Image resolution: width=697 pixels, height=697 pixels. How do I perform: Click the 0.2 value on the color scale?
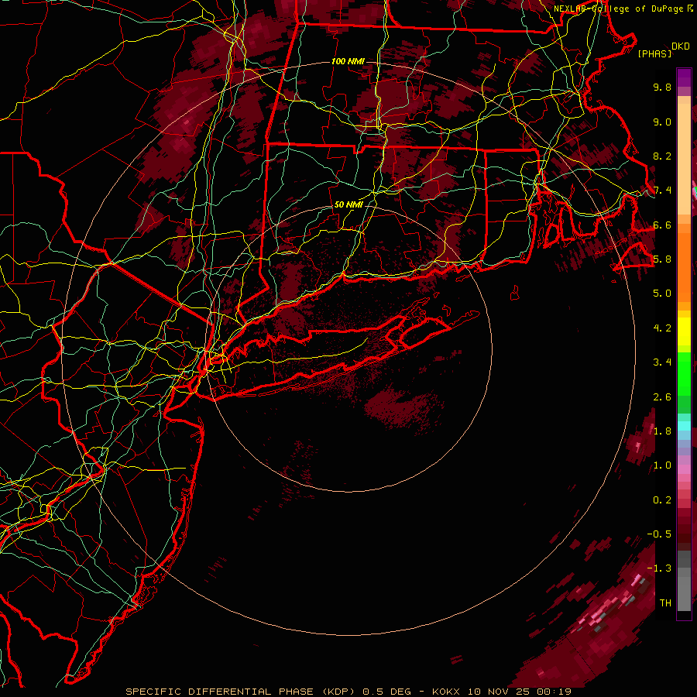tap(662, 500)
